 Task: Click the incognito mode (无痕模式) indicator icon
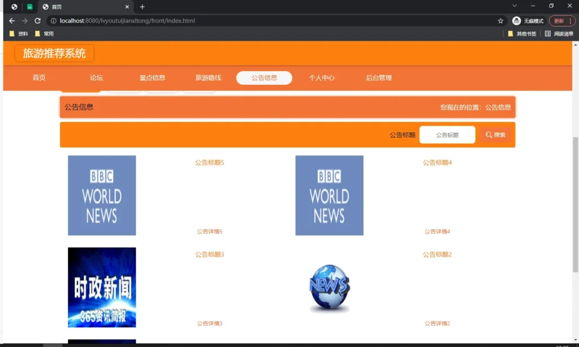pyautogui.click(x=516, y=20)
